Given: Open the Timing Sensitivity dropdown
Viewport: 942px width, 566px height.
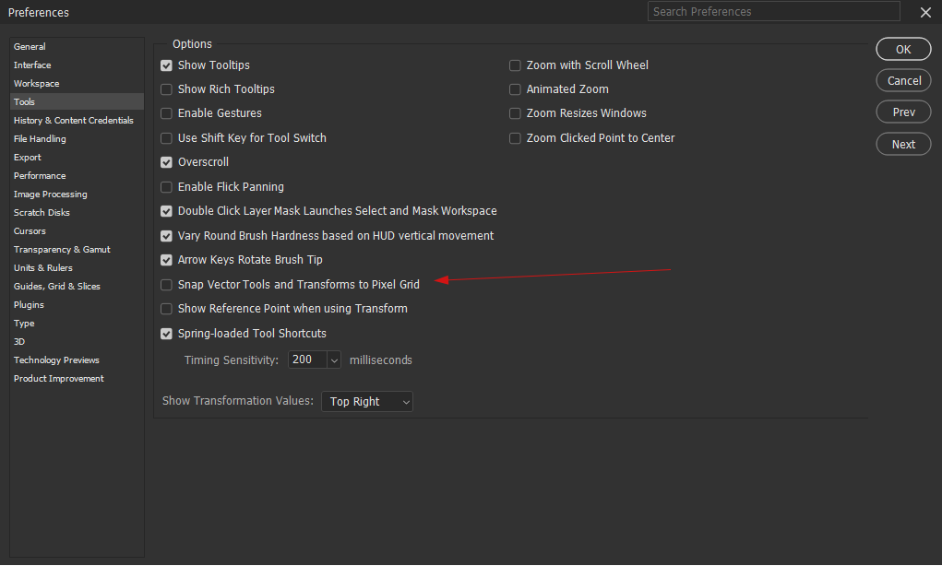Looking at the screenshot, I should tap(314, 360).
